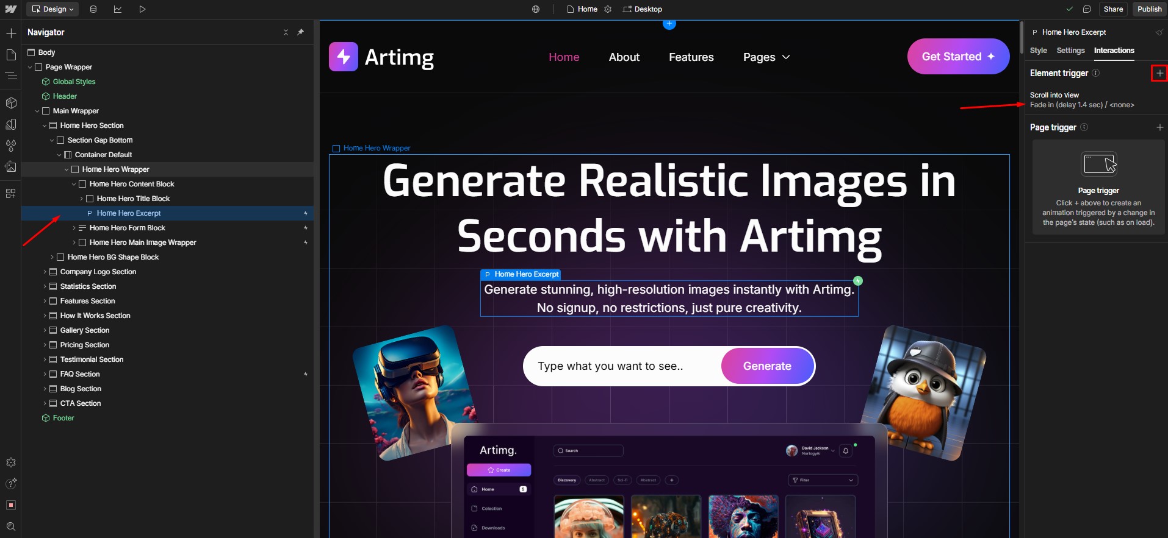The image size is (1168, 538).
Task: Click the Preview play icon
Action: click(x=142, y=9)
